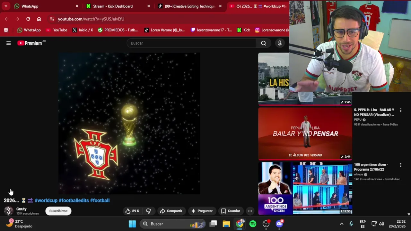The image size is (411, 231).
Task: Reload the page with refresh icon
Action: [x=28, y=19]
